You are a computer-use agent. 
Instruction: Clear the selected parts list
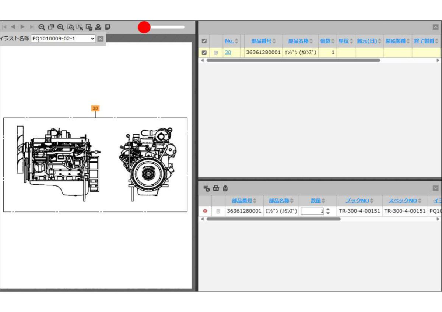(x=207, y=188)
